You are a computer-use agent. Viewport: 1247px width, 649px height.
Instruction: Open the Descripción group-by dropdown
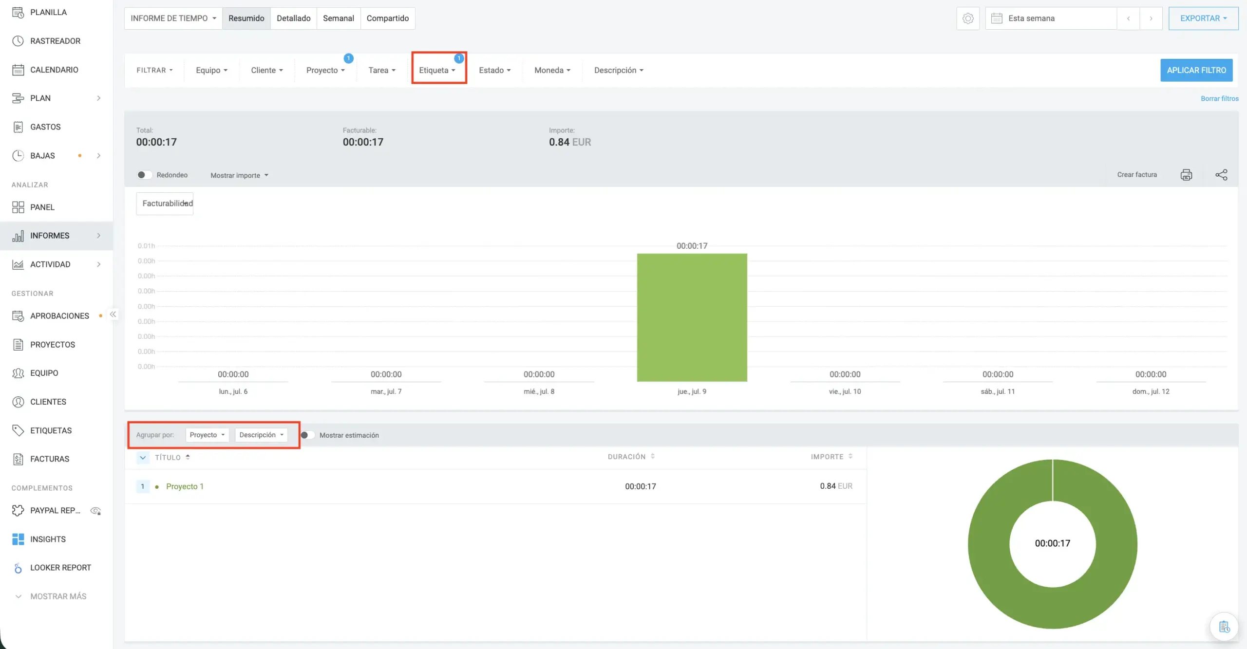coord(261,435)
